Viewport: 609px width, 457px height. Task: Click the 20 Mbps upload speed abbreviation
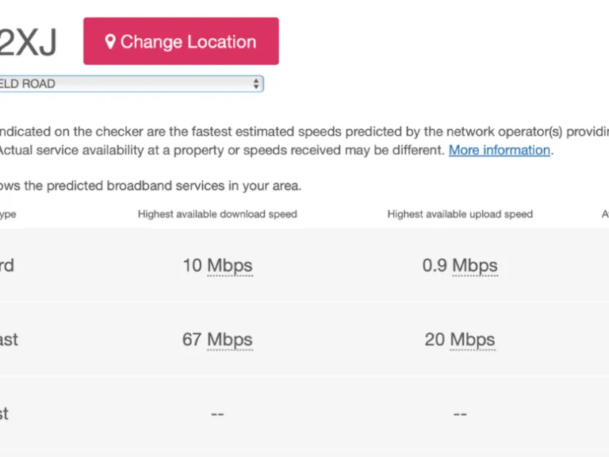point(473,340)
